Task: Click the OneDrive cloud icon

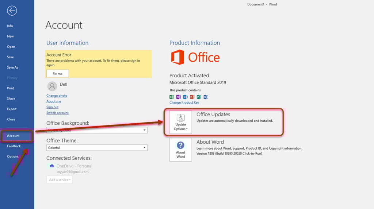Action: (x=52, y=166)
